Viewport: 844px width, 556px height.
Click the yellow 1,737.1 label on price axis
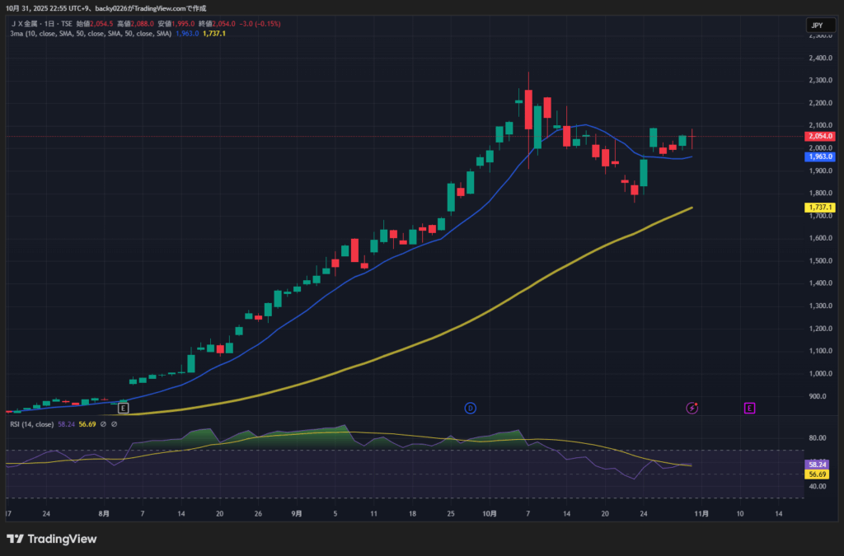pos(821,208)
